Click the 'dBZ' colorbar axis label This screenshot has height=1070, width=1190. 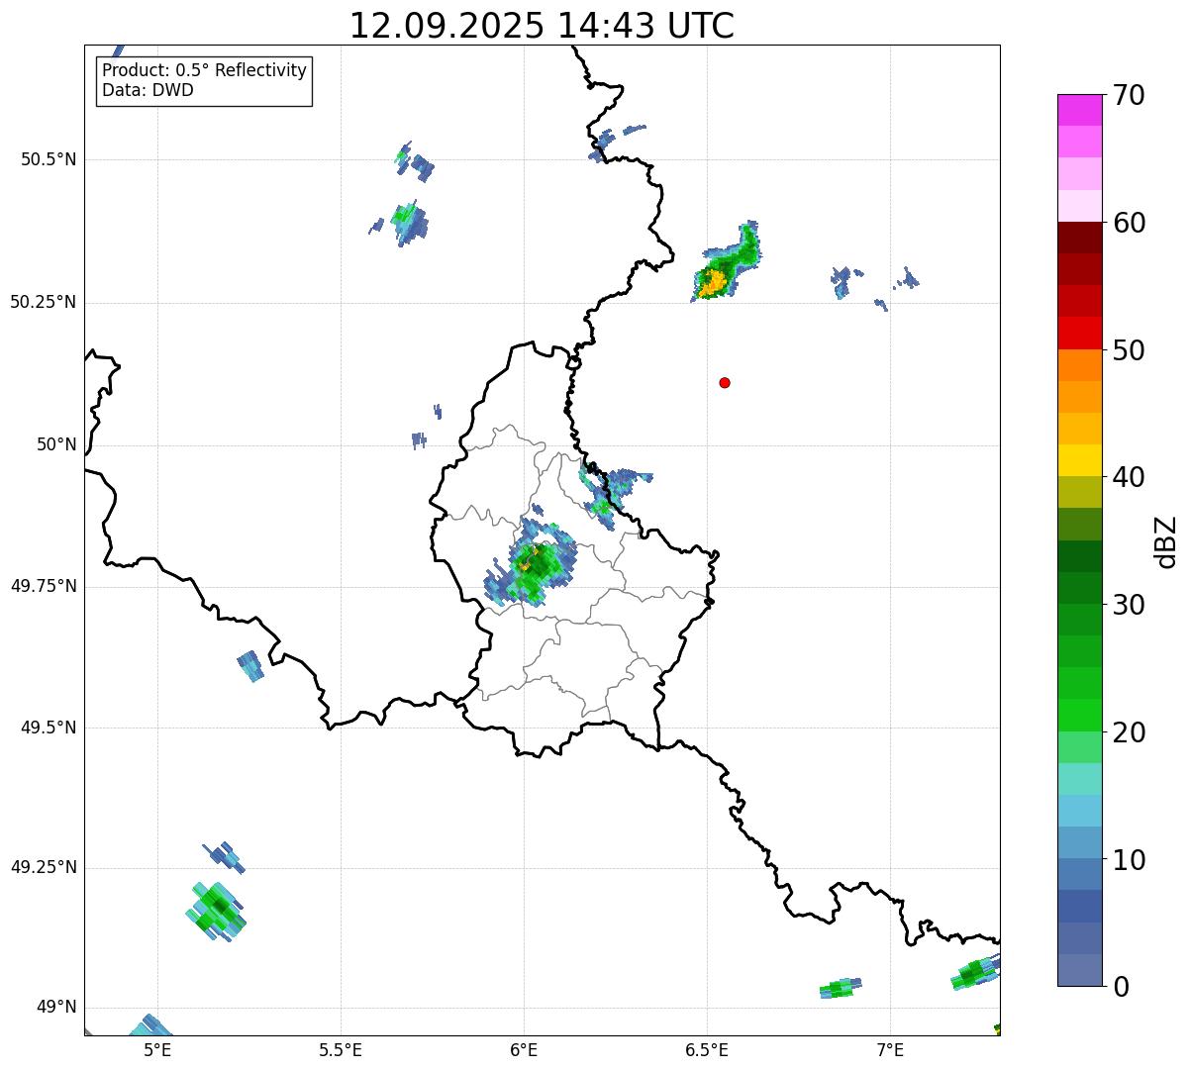point(1166,541)
